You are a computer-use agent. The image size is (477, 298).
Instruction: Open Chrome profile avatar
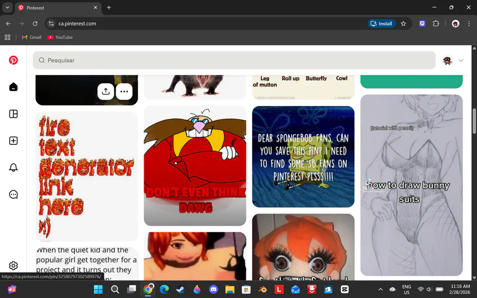[x=455, y=23]
